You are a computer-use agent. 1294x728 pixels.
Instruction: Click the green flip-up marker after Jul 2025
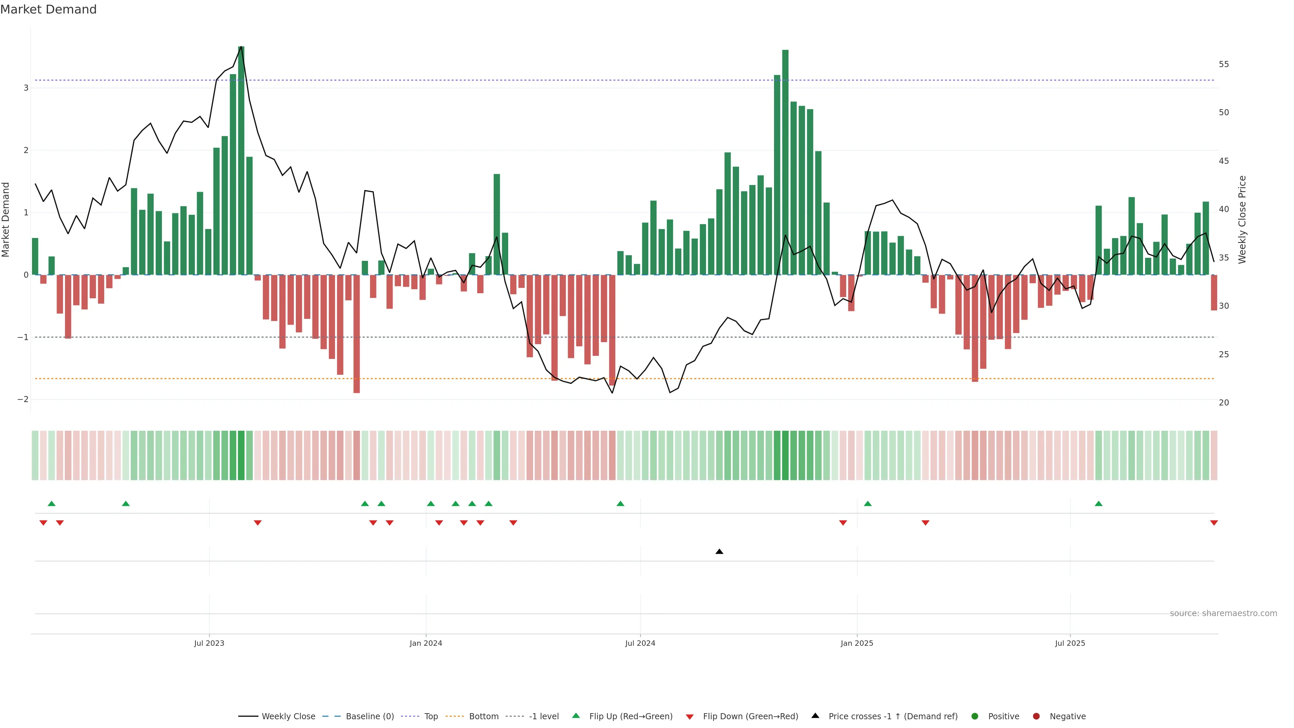[x=1099, y=504]
